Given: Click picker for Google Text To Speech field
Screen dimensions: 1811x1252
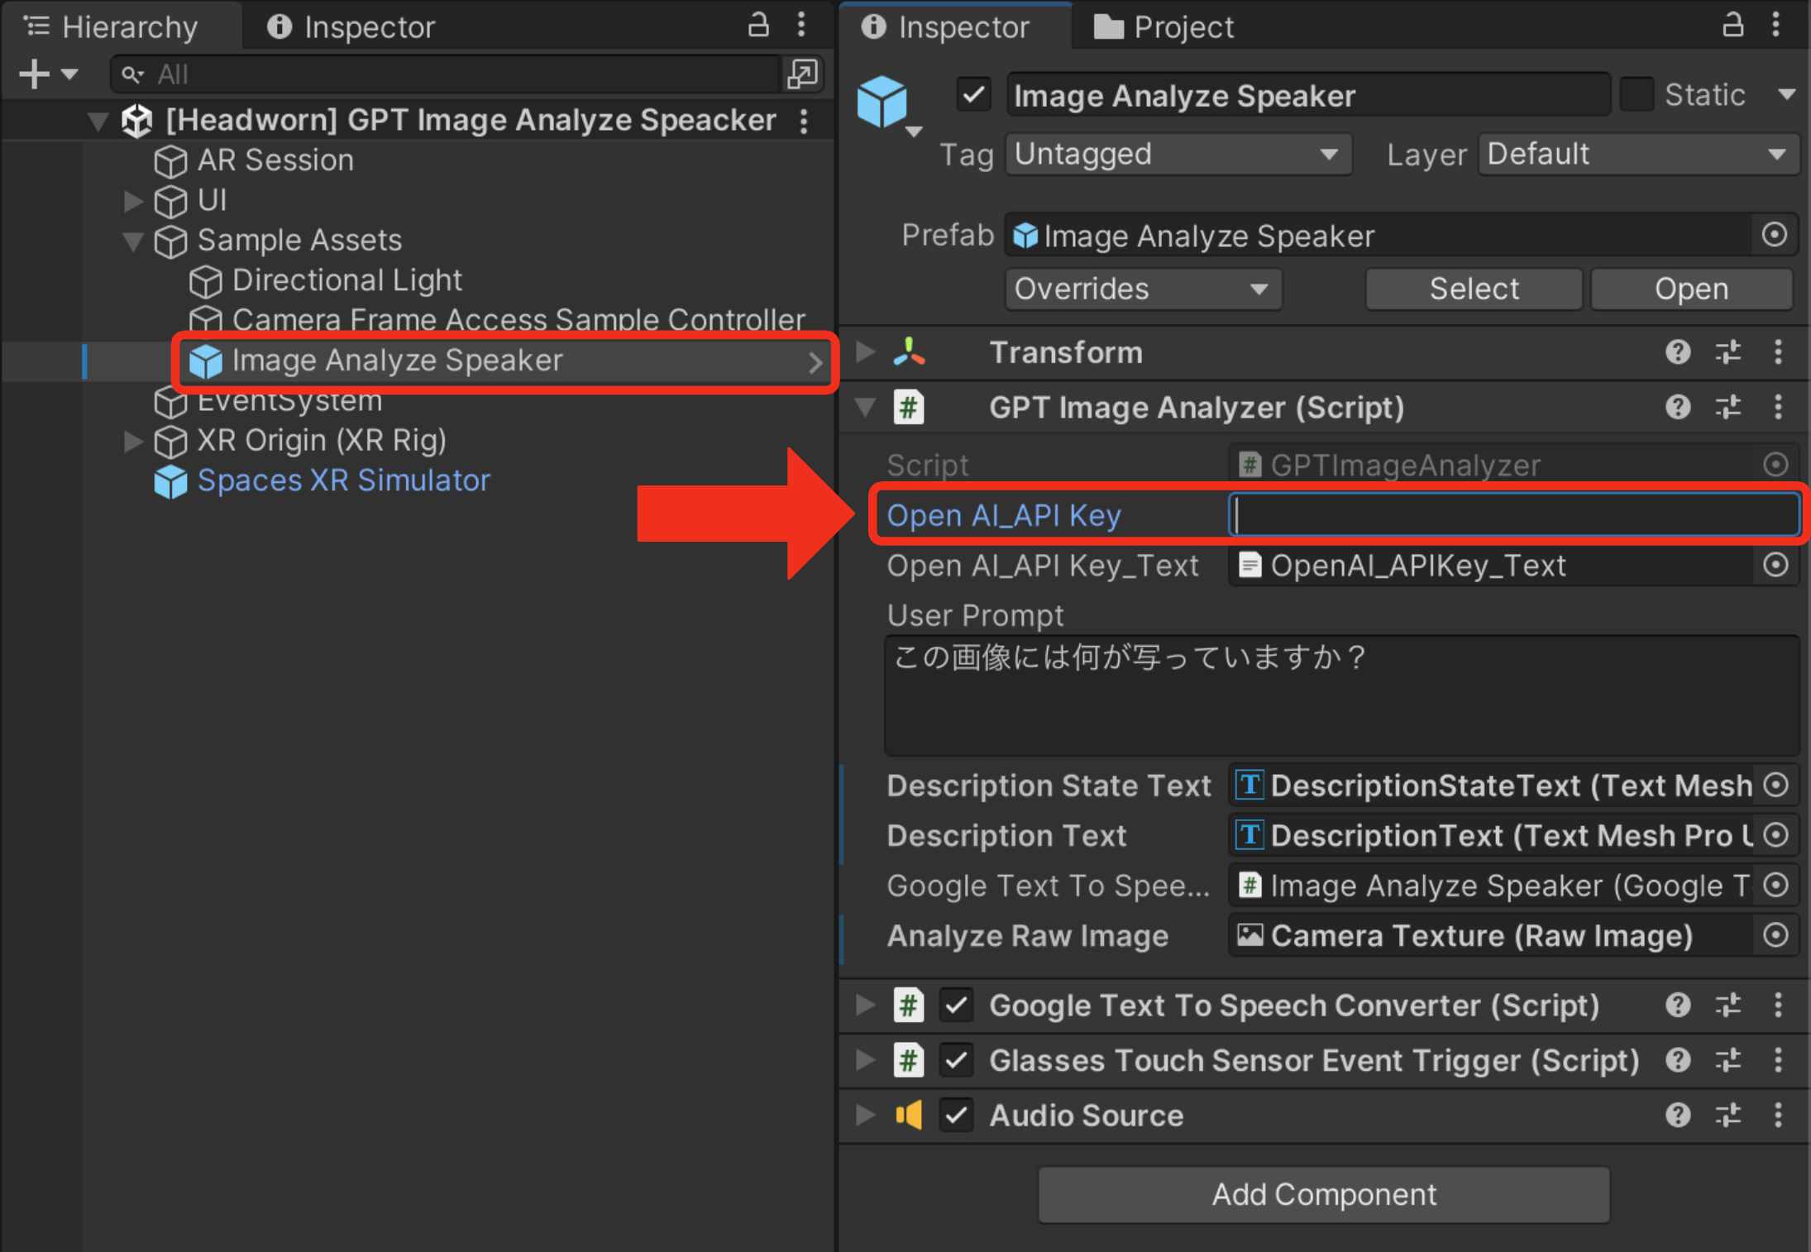Looking at the screenshot, I should pos(1775,886).
